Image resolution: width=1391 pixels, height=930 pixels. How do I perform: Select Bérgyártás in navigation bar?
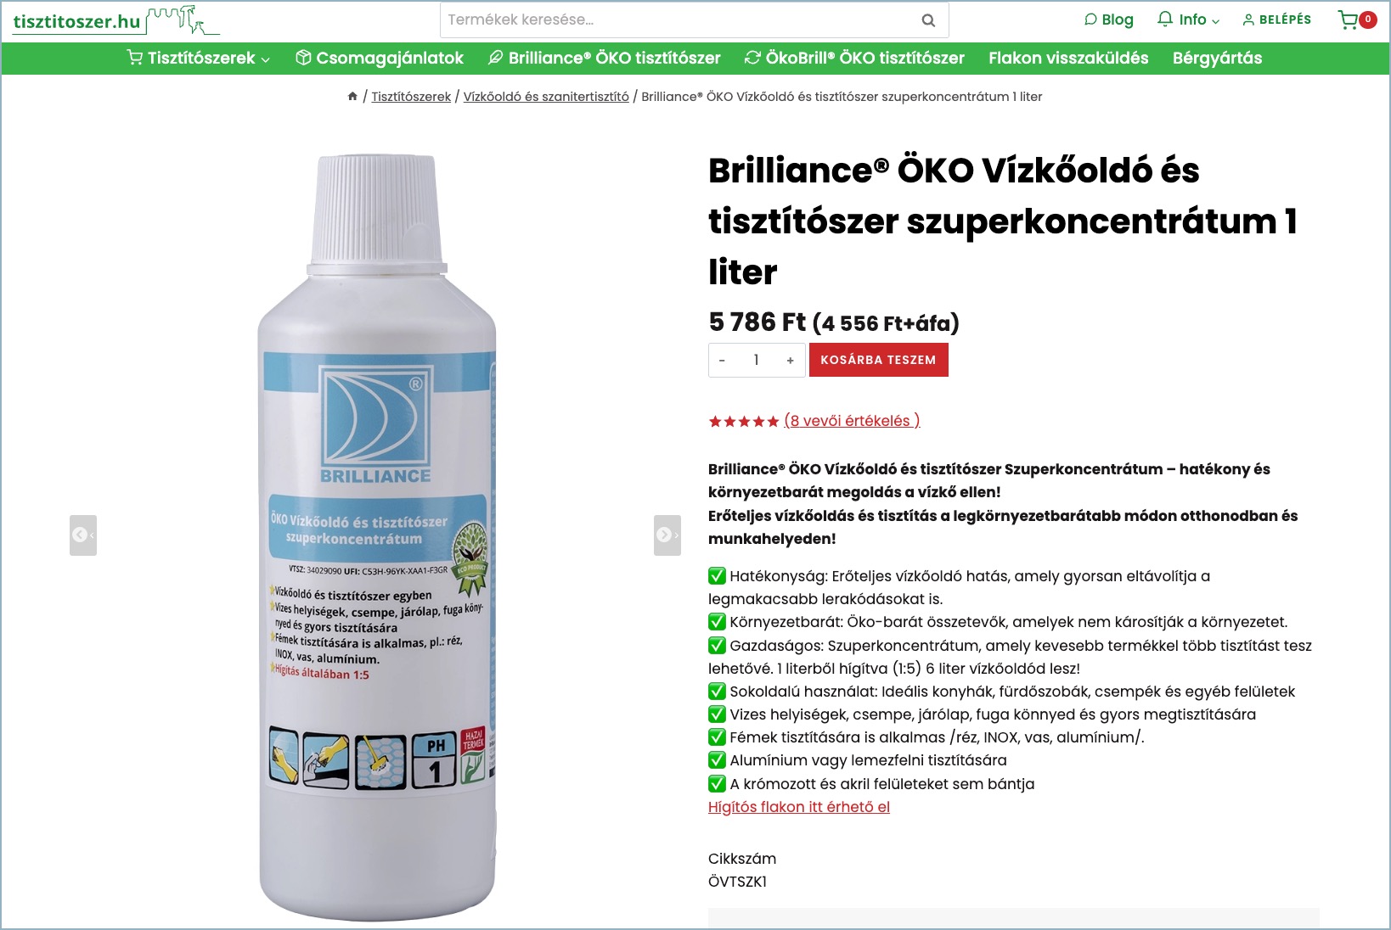tap(1217, 58)
